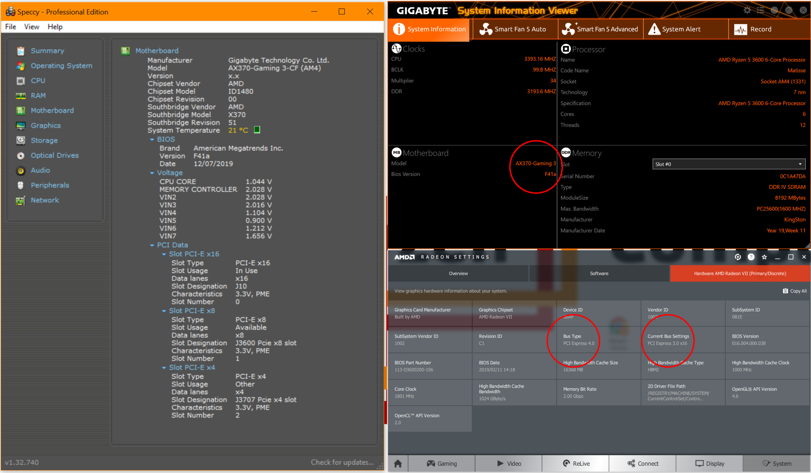The image size is (811, 473).
Task: Select Peripherals in Speccy sidebar
Action: tap(49, 185)
